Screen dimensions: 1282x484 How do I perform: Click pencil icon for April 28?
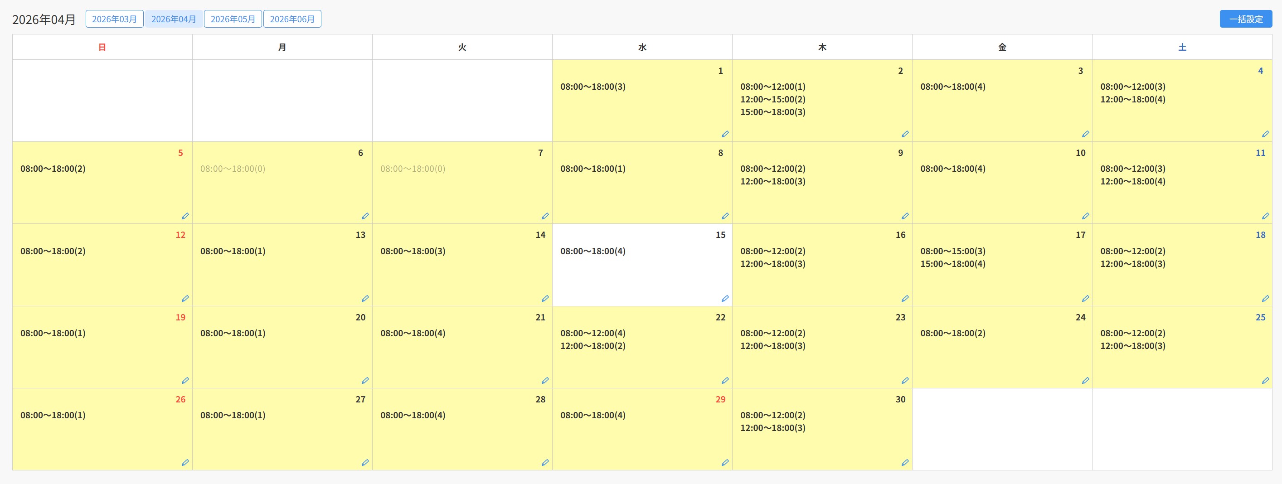[x=545, y=463]
